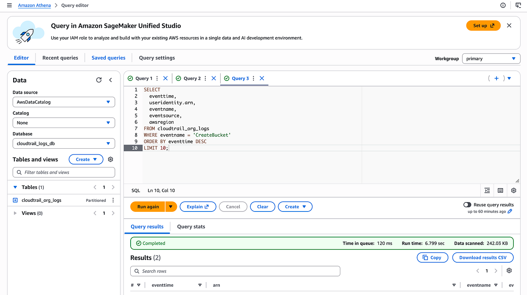Close the Query 2 tab
The width and height of the screenshot is (527, 295).
(x=213, y=78)
